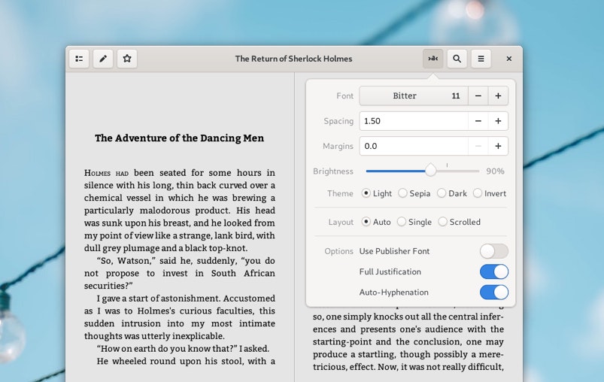
Task: Disable the Full Justification switch
Action: pos(494,271)
